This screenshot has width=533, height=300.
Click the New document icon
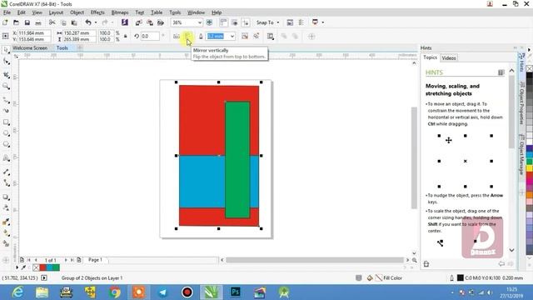coord(5,22)
